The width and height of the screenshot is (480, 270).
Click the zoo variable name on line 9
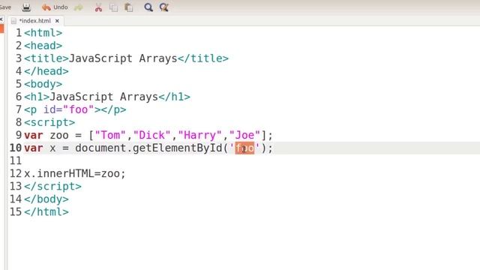(59, 135)
